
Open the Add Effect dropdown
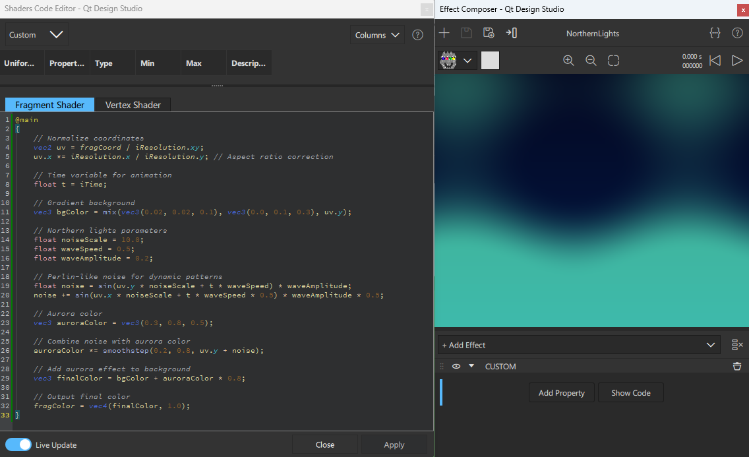click(710, 344)
